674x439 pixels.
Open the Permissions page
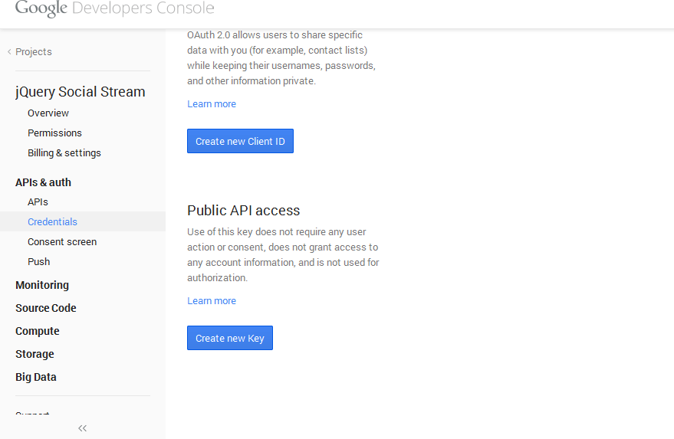(x=54, y=133)
